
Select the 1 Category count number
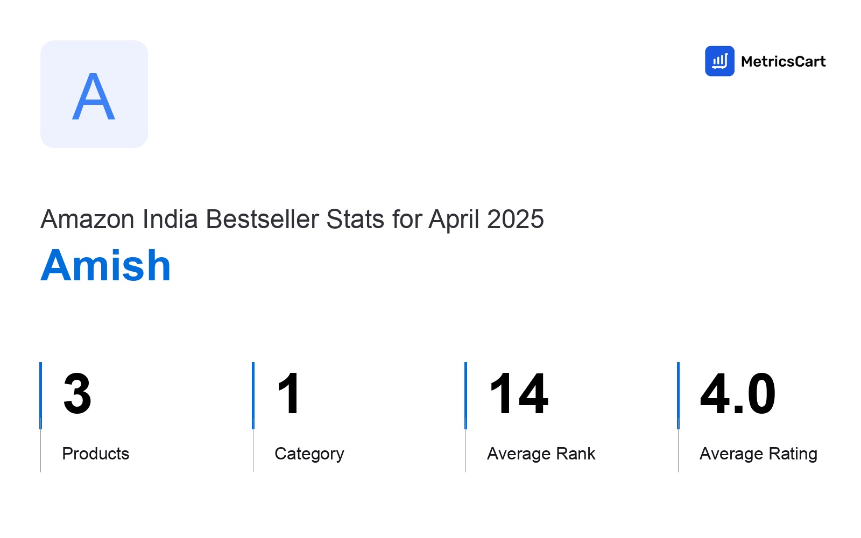pyautogui.click(x=288, y=394)
